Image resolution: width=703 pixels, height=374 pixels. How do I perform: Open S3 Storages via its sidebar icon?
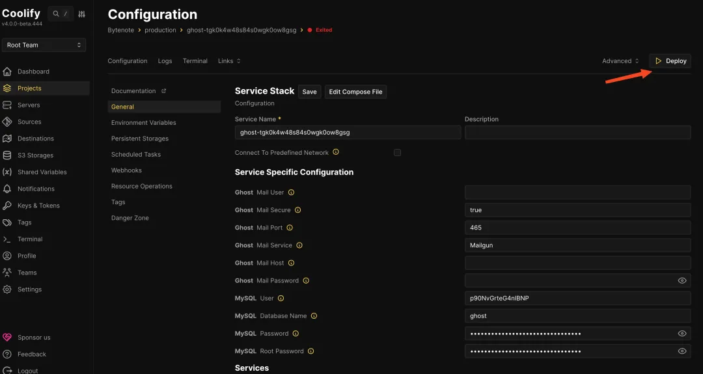click(7, 155)
